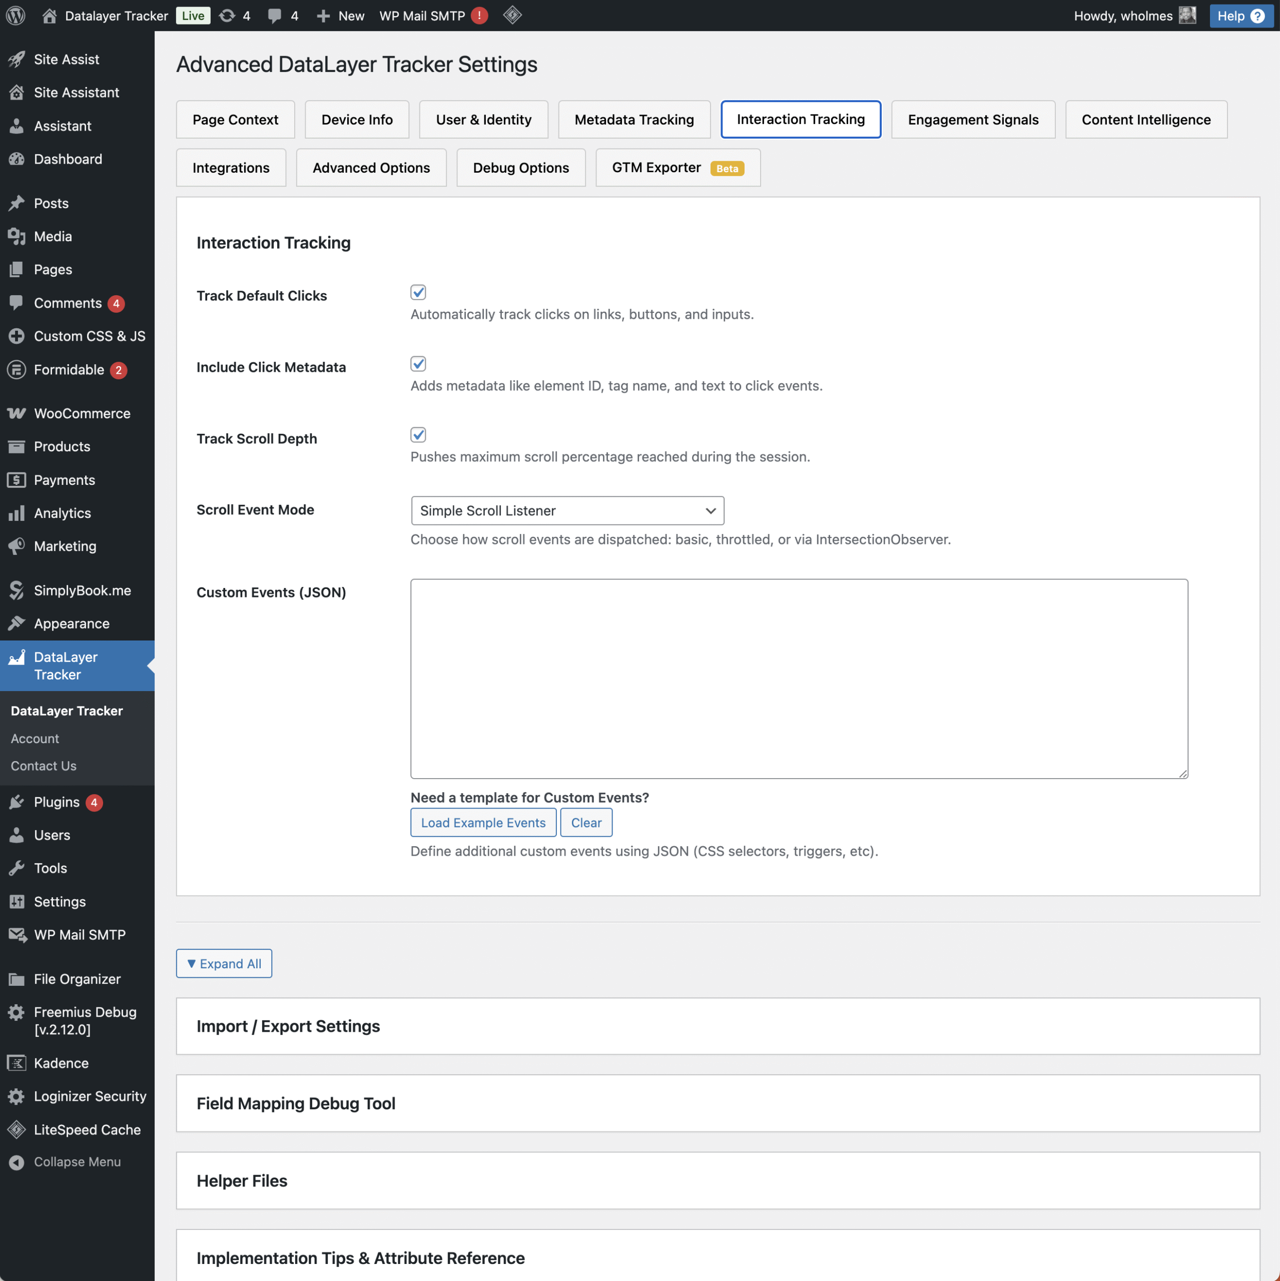1280x1281 pixels.
Task: Click the Posts pin icon
Action: pos(17,203)
